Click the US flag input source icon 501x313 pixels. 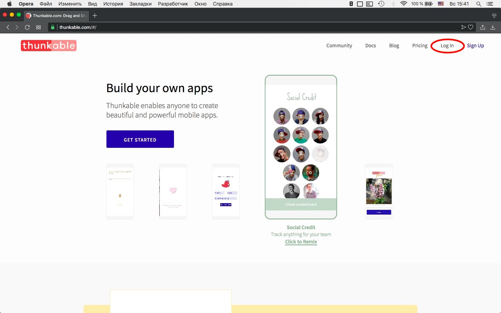(x=441, y=4)
